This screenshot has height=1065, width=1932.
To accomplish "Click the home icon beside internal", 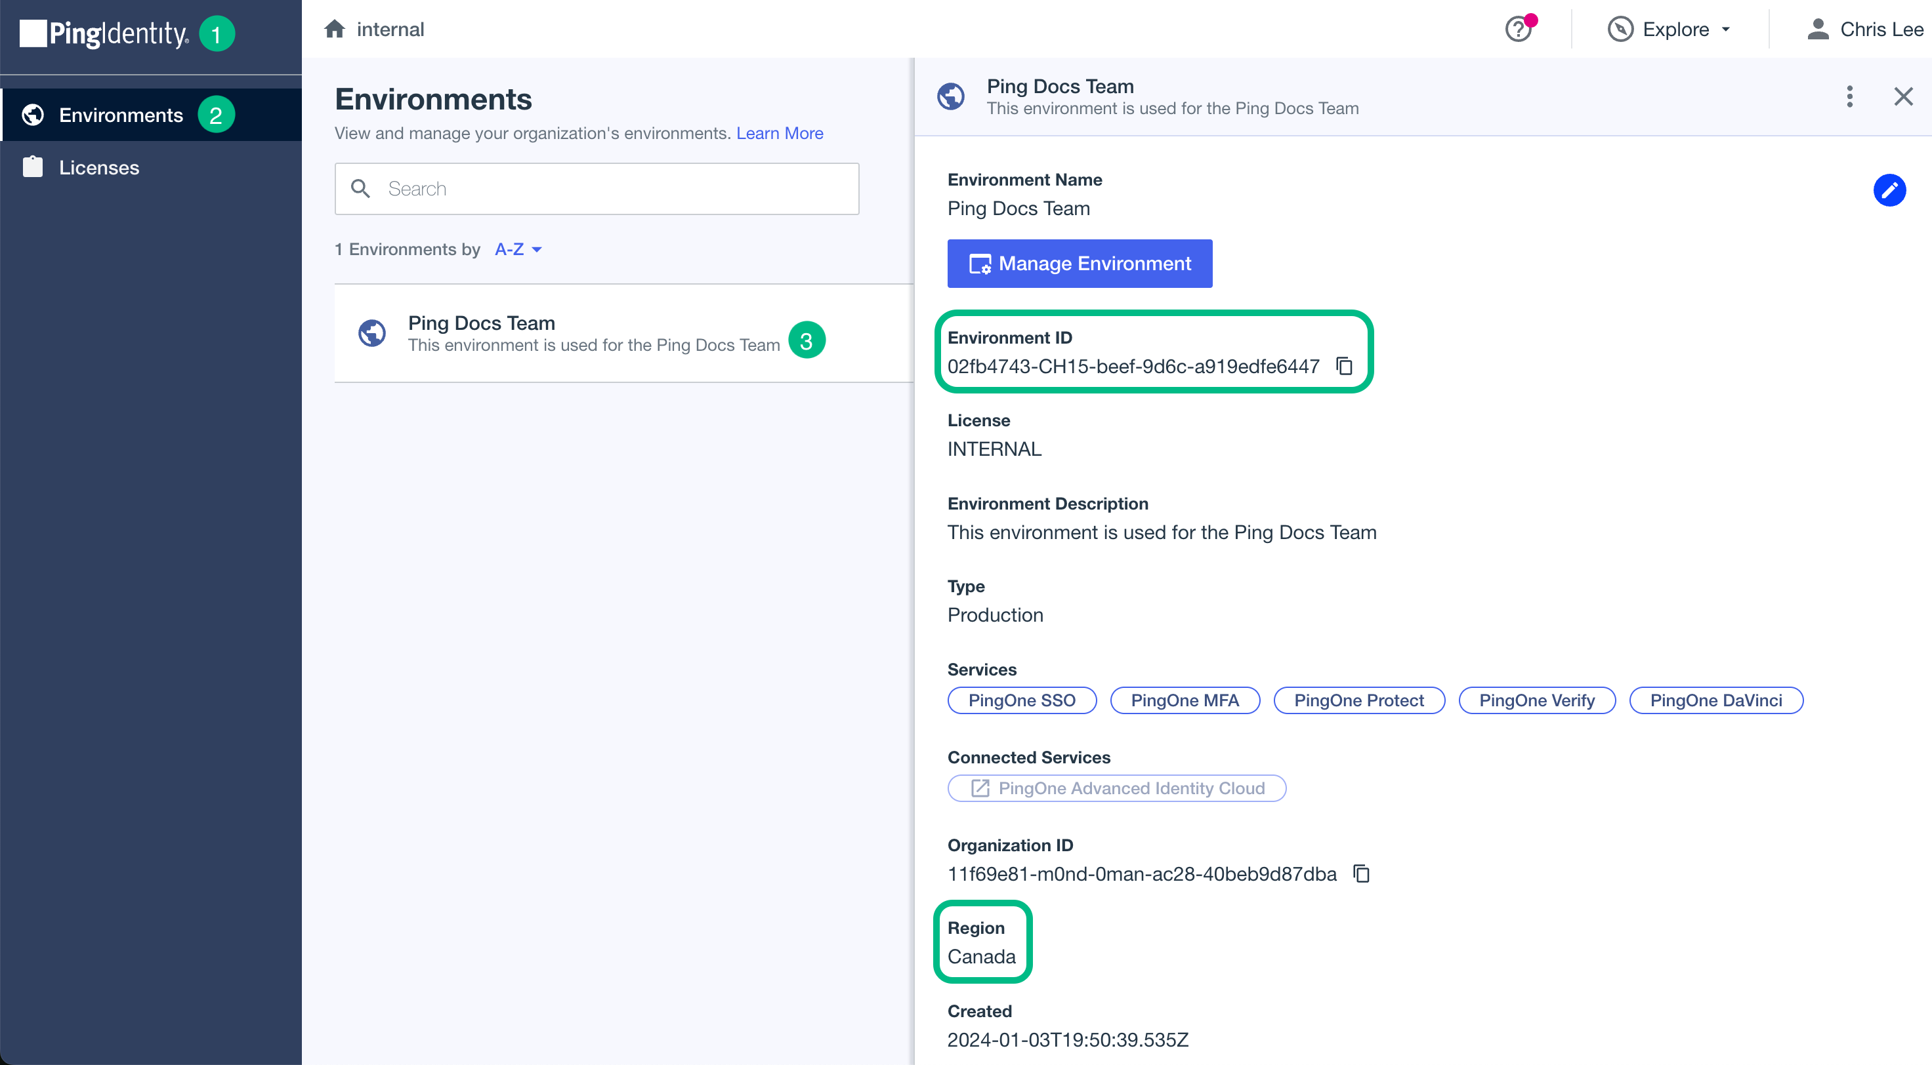I will 335,30.
